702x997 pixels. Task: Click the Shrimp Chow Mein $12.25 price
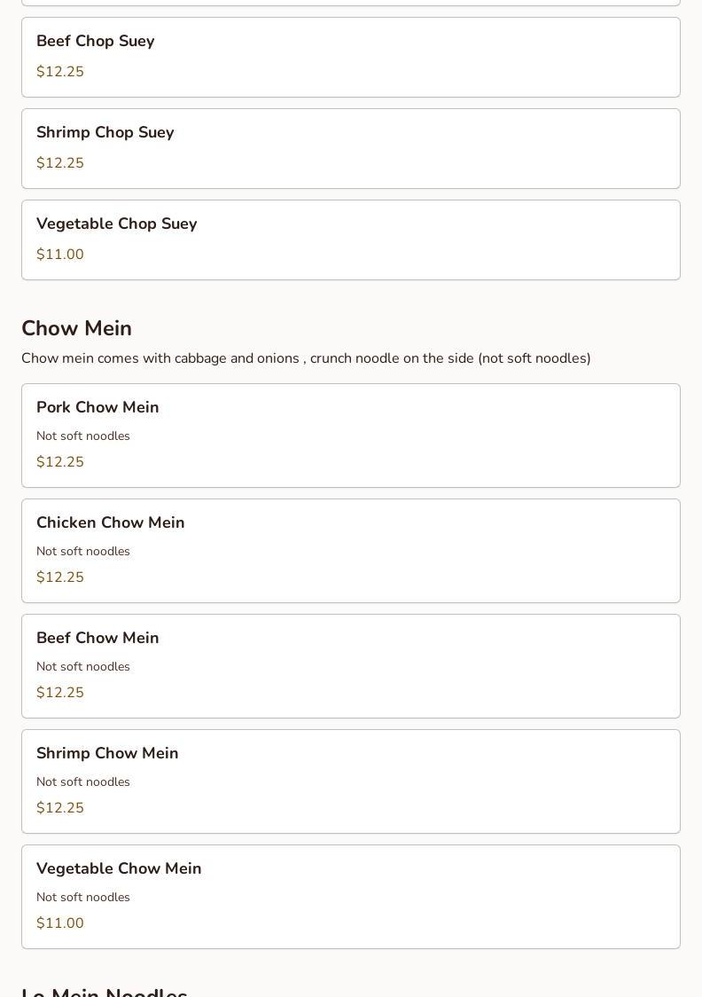coord(60,807)
